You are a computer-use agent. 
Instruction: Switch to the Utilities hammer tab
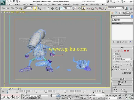(131, 13)
